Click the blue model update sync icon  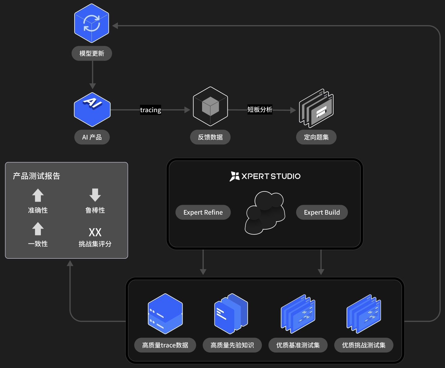tap(92, 23)
